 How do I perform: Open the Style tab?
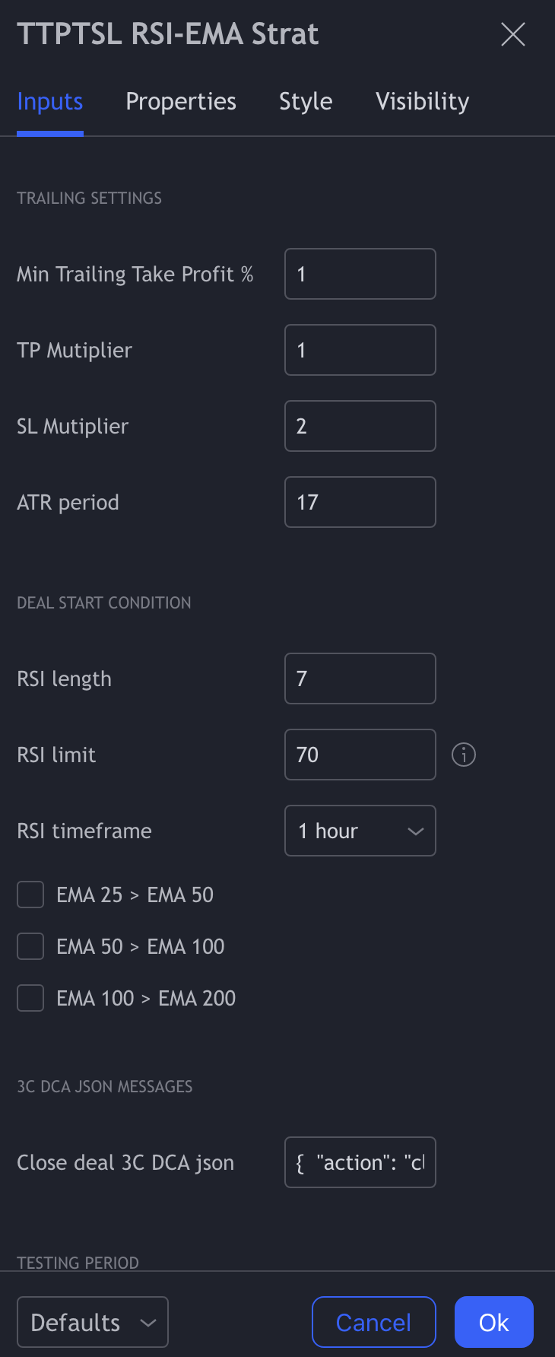coord(306,101)
